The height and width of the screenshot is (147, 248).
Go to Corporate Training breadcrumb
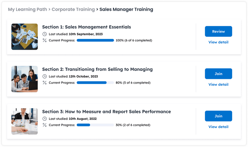pyautogui.click(x=73, y=9)
